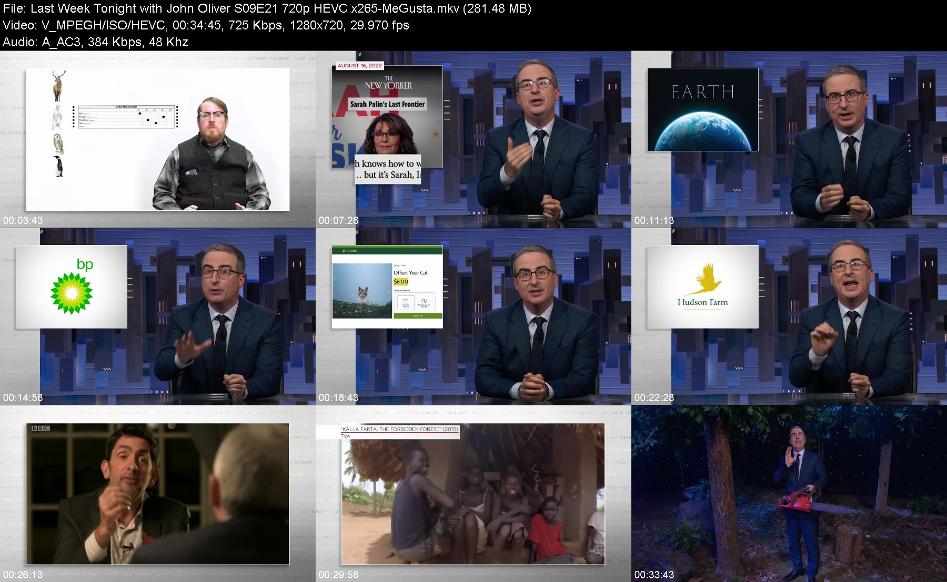Image resolution: width=947 pixels, height=582 pixels.
Task: Click the 00:03:43 timestamp
Action: (x=23, y=220)
